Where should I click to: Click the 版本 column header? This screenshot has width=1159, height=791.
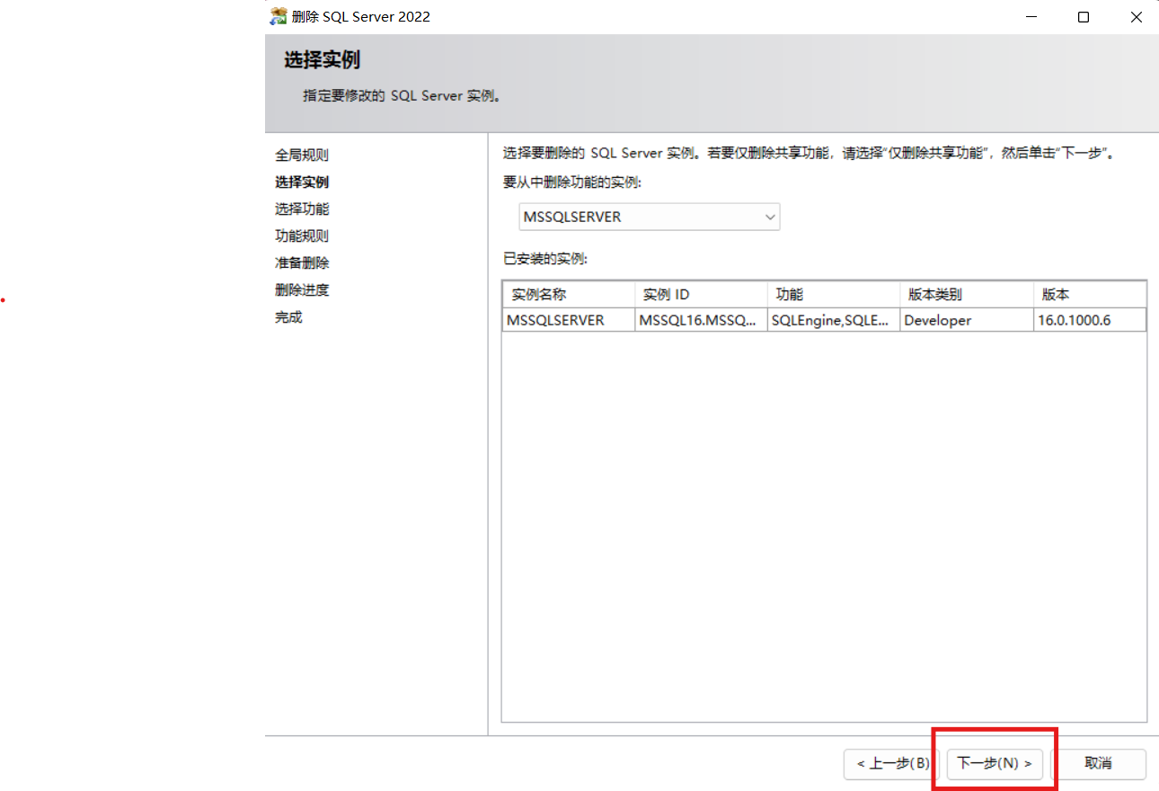[x=1090, y=294]
